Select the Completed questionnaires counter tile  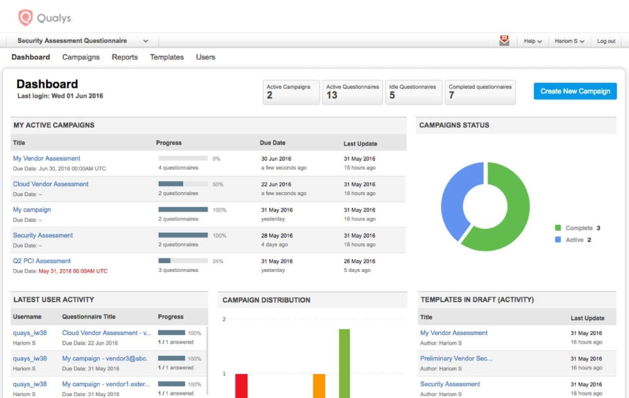[480, 93]
